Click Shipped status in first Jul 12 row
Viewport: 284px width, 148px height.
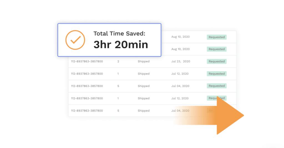(x=144, y=74)
